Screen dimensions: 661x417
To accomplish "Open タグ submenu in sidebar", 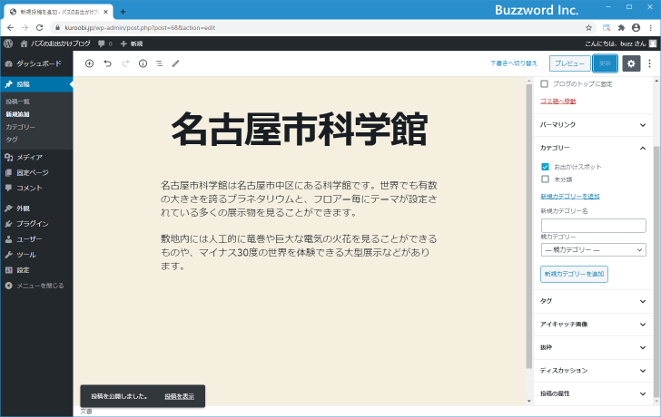I will tap(12, 140).
